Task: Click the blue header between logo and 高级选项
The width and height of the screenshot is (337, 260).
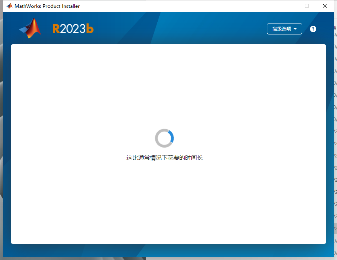Action: coord(176,29)
